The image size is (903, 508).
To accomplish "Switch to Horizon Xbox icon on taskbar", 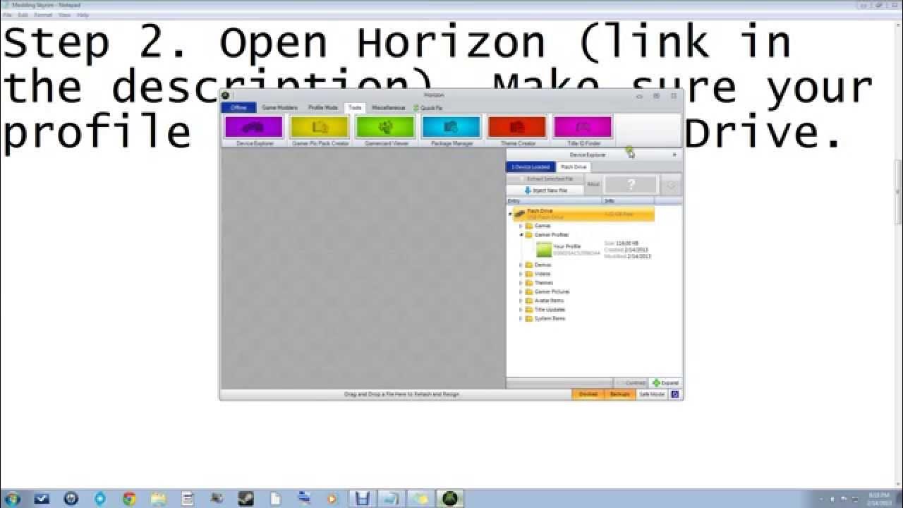I will pos(449,499).
